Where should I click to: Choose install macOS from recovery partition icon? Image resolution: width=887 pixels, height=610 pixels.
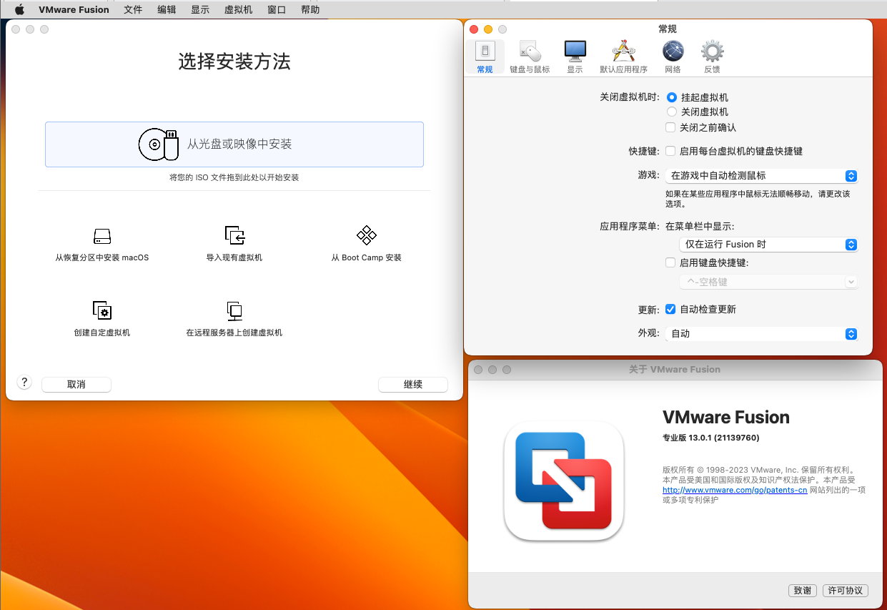102,236
